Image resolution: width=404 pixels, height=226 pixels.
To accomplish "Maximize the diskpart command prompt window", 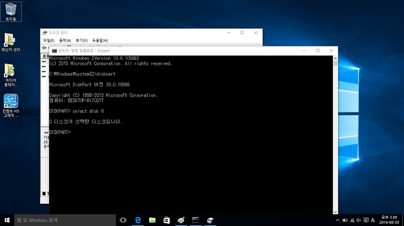I will 318,51.
